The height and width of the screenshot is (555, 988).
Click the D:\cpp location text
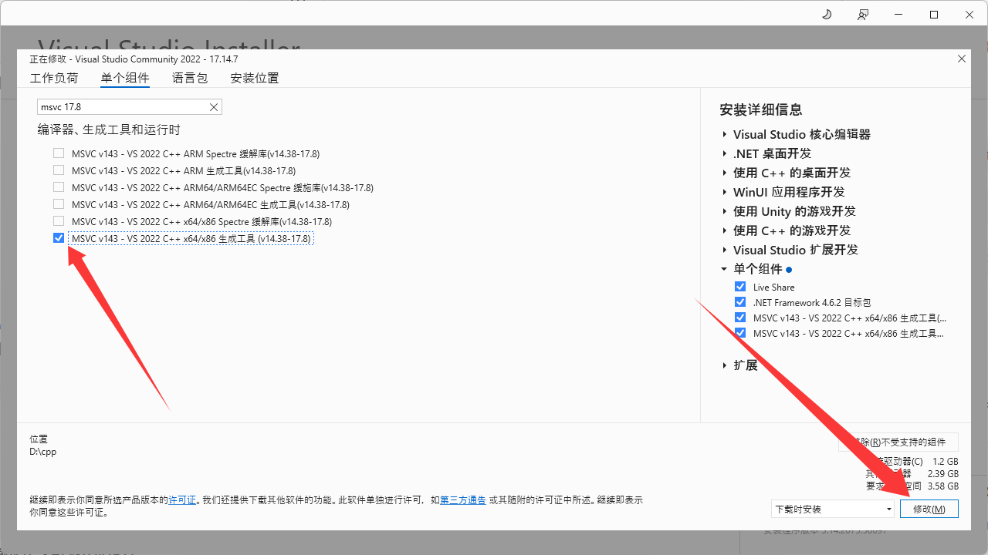point(43,452)
